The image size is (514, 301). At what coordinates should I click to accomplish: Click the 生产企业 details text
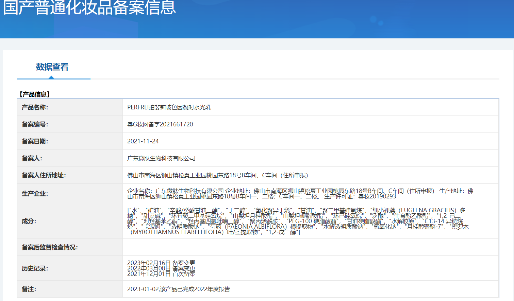(299, 194)
